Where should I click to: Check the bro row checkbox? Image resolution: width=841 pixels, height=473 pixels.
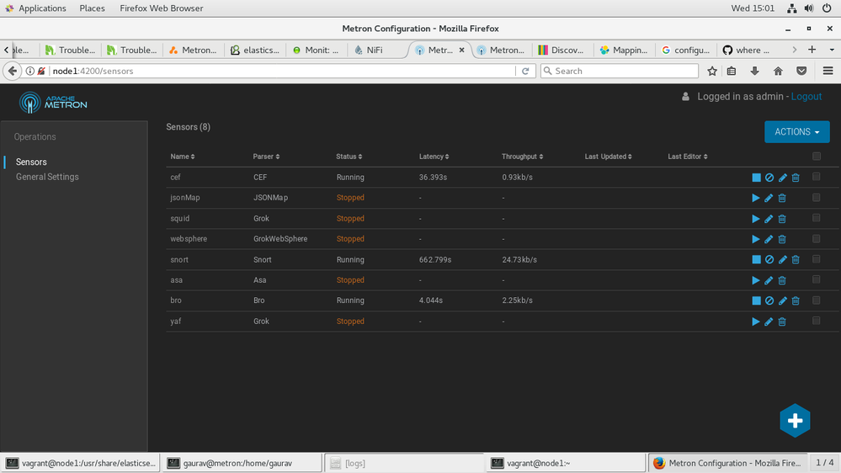(817, 300)
